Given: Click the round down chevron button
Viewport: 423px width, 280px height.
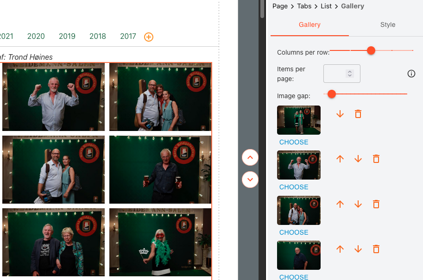Looking at the screenshot, I should point(250,179).
